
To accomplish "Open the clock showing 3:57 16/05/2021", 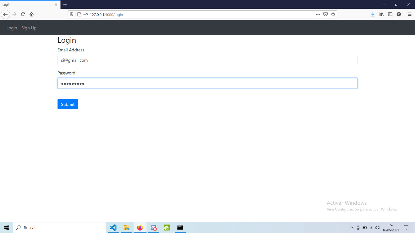I will 391,228.
